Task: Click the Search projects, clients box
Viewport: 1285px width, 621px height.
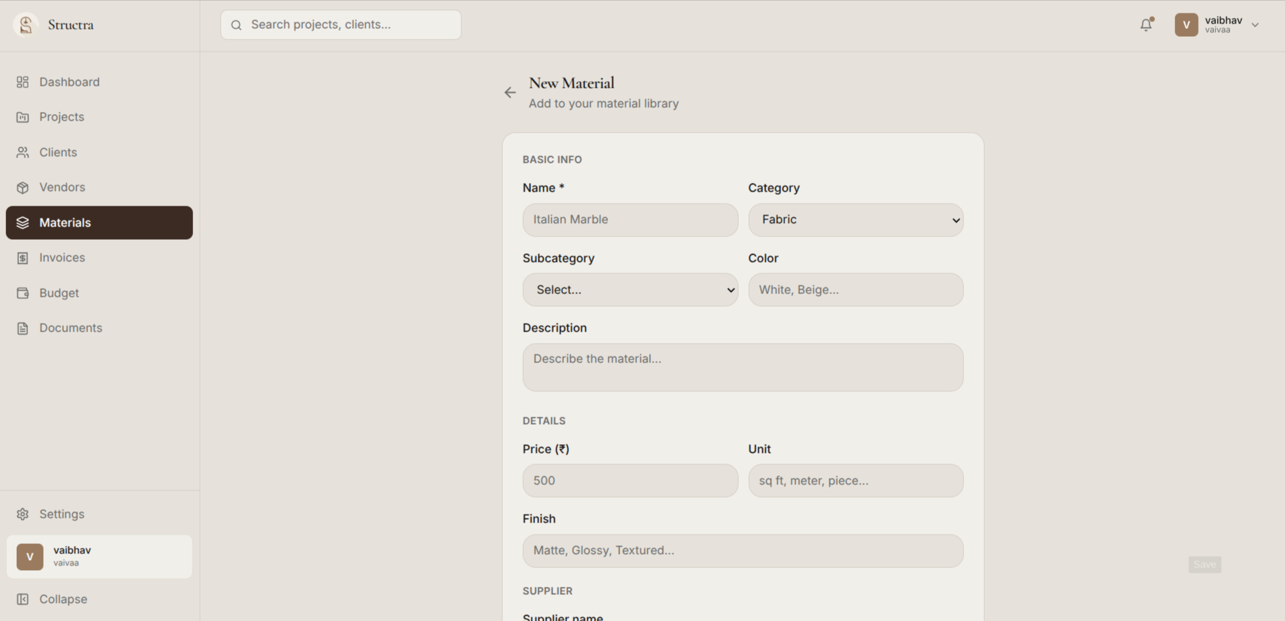Action: 341,25
